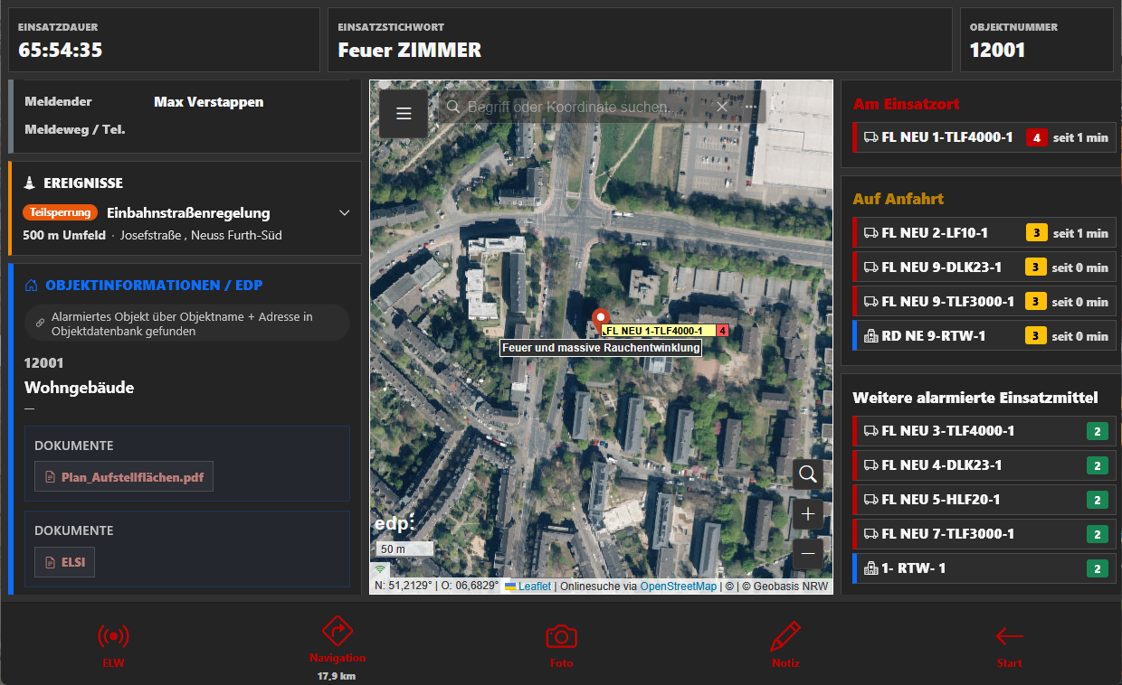
Task: Click in the map search input field
Action: coord(579,108)
